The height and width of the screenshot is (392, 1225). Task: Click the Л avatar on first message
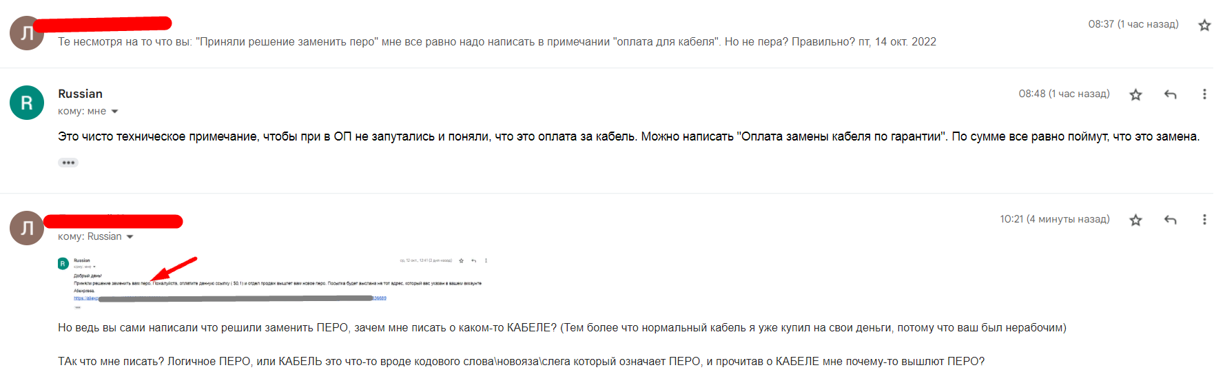(x=27, y=33)
